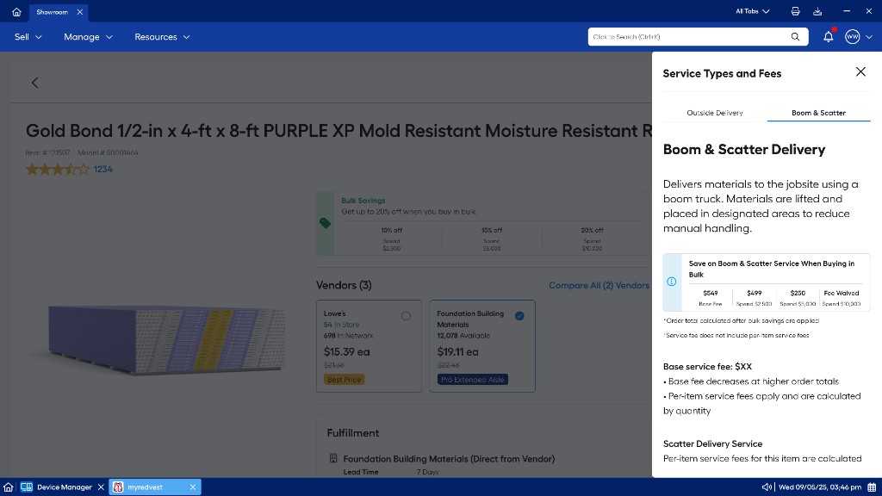Click the Device Manager monitor icon

click(27, 487)
